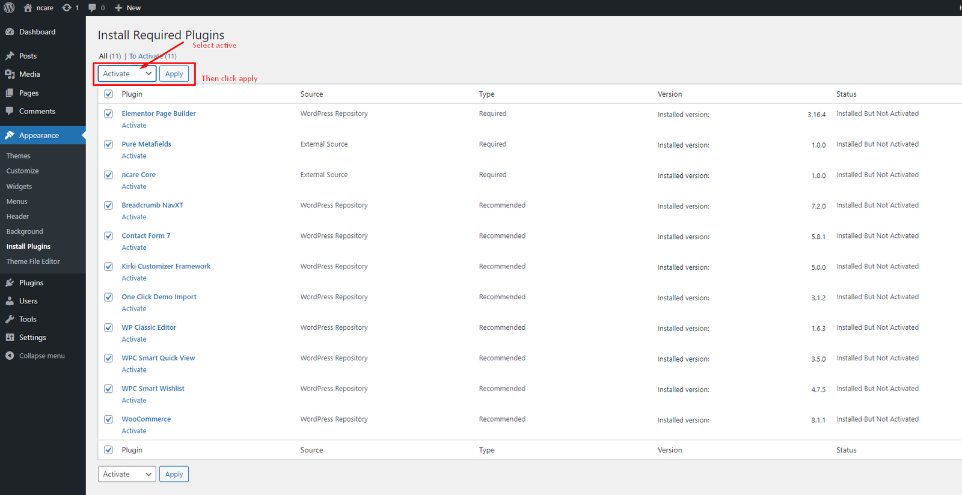Open the Breadcrumb NavXT plugin link
This screenshot has width=962, height=495.
(x=152, y=205)
